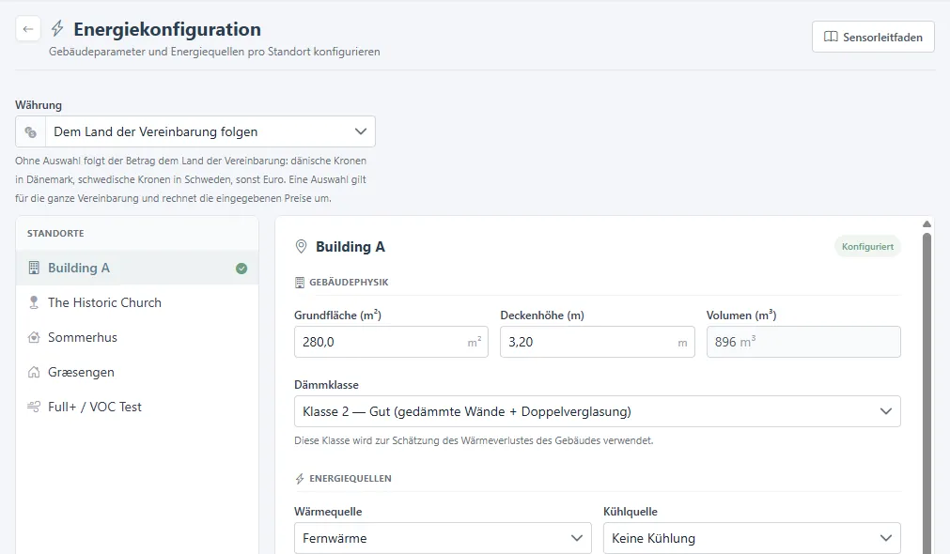950x554 pixels.
Task: Click the Energiekonfiguration page title
Action: pyautogui.click(x=167, y=29)
